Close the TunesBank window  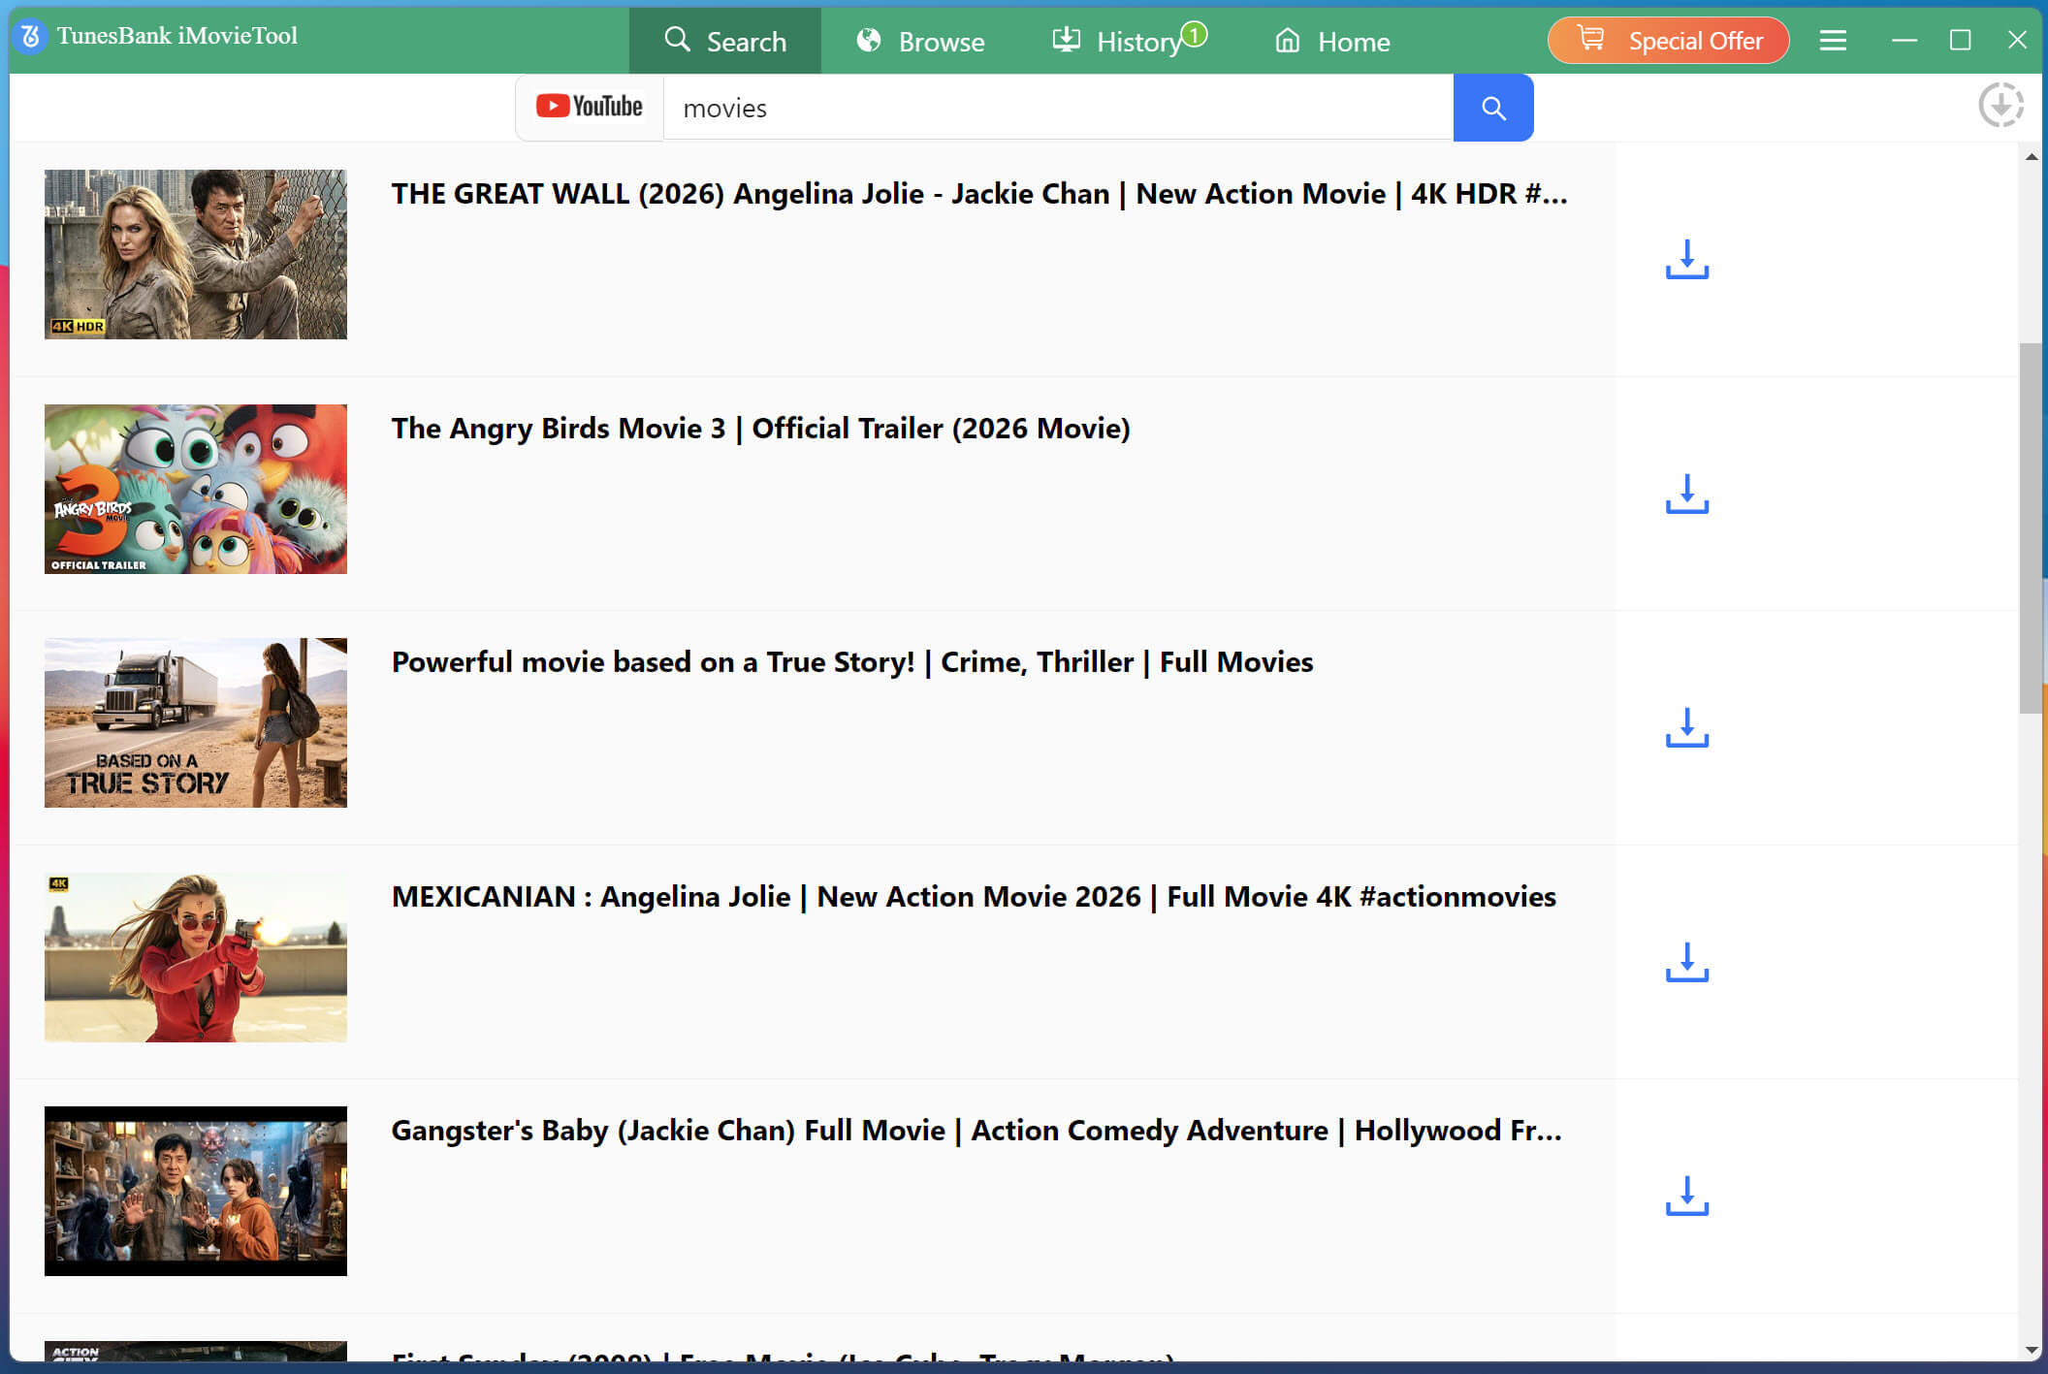[x=2017, y=40]
